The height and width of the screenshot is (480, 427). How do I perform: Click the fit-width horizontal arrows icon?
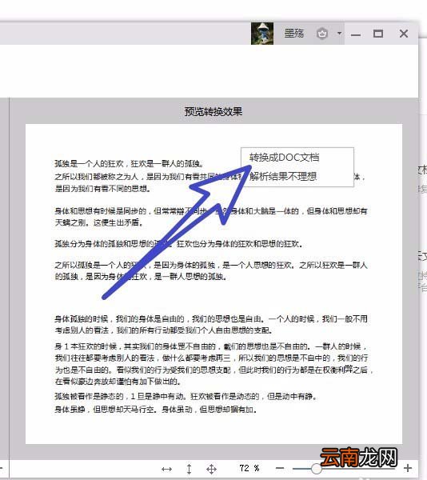[166, 469]
